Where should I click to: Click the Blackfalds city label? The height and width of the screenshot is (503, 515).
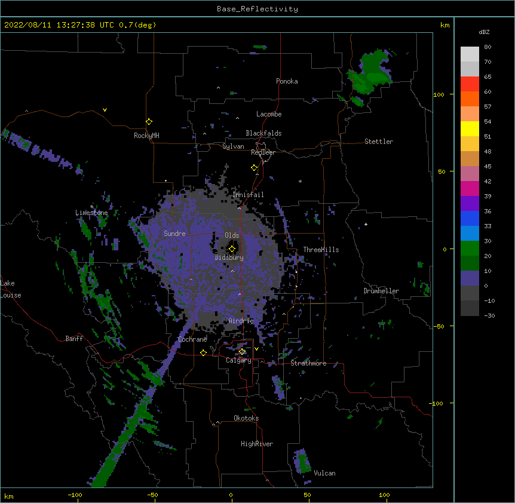click(263, 133)
